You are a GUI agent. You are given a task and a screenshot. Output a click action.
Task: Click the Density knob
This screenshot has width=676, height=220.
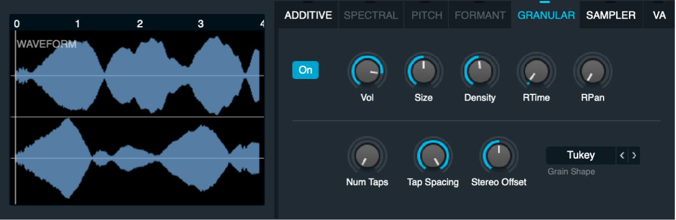(480, 72)
